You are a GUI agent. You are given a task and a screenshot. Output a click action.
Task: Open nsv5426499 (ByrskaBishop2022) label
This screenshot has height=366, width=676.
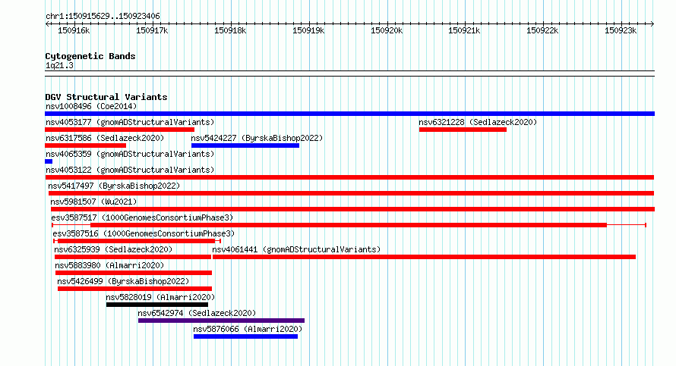click(x=123, y=281)
